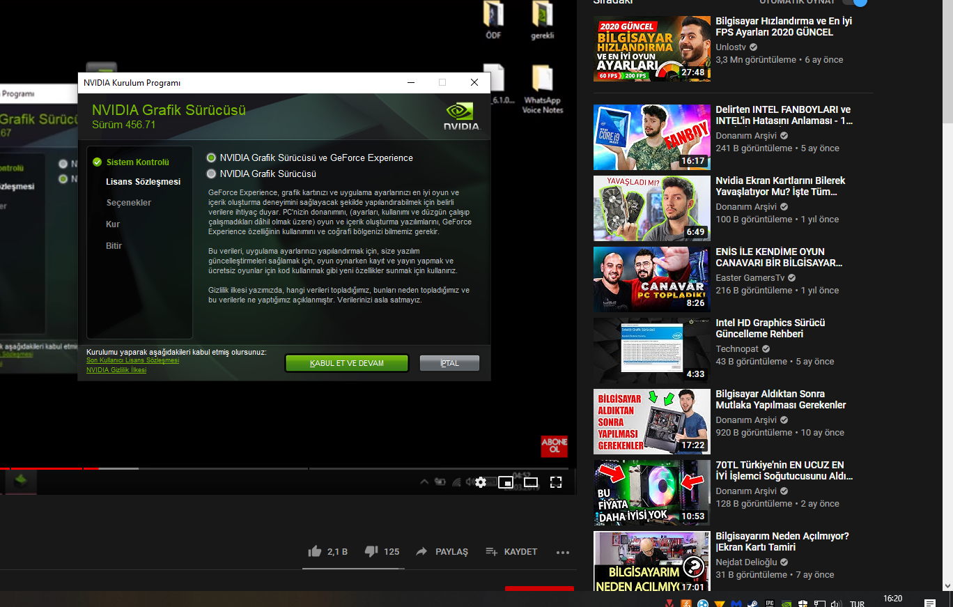Screen dimensions: 953x607
Task: Click the NVIDIA tray icon in taskbar
Action: [787, 603]
